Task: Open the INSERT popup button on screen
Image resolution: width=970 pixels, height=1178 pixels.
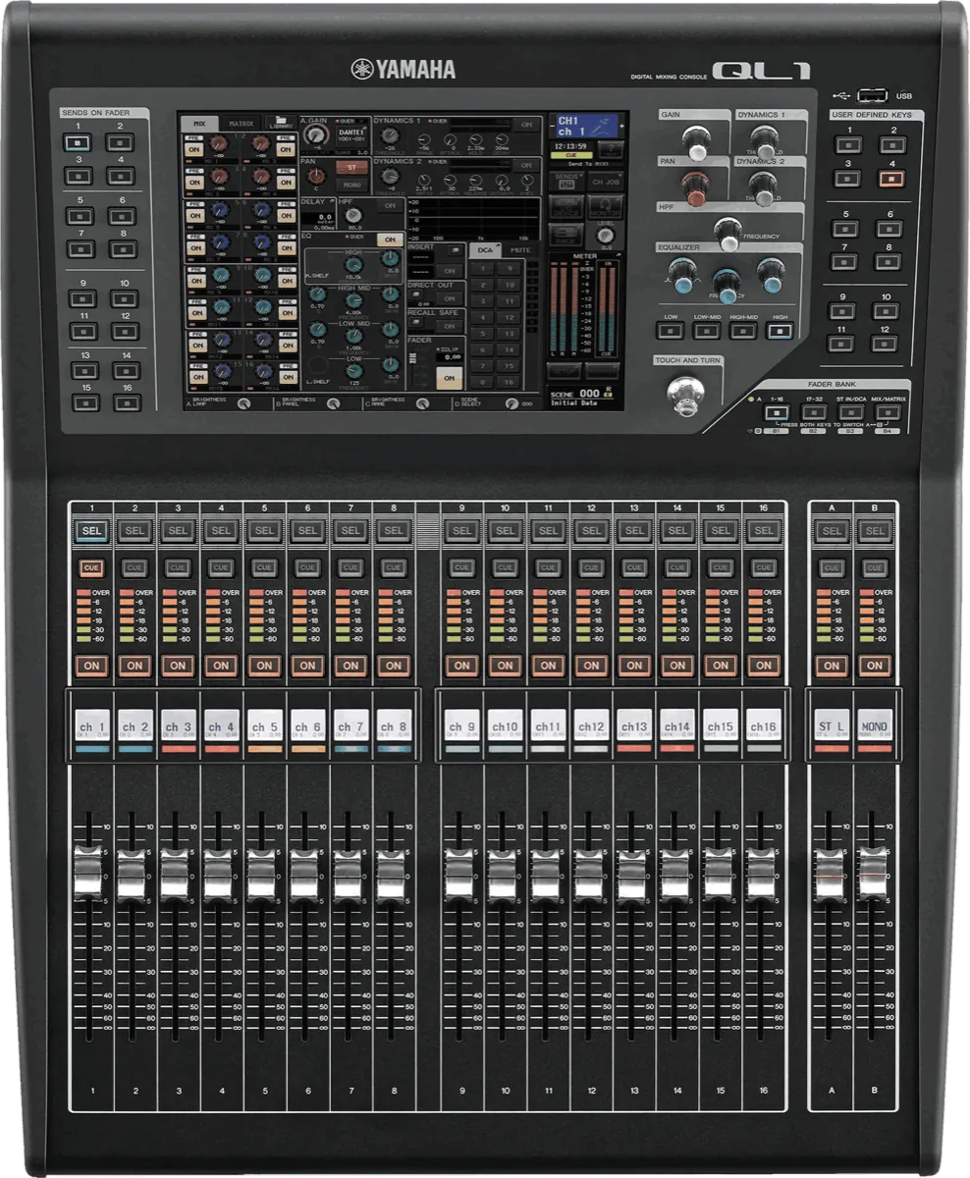Action: tap(456, 248)
